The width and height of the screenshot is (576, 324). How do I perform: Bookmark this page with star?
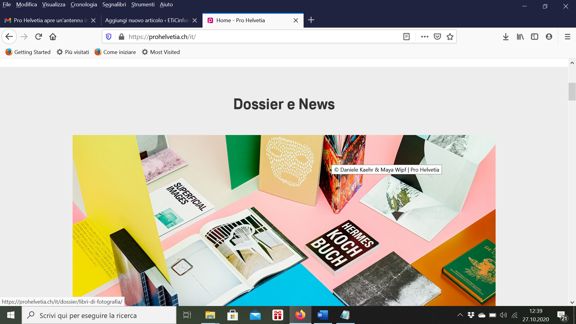click(x=450, y=37)
